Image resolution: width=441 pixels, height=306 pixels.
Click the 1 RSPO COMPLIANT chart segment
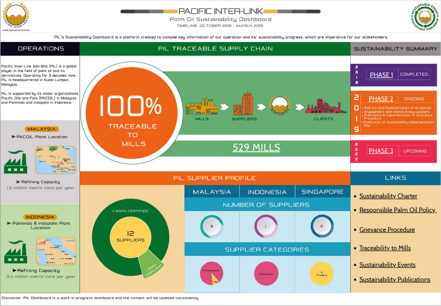pos(152,266)
